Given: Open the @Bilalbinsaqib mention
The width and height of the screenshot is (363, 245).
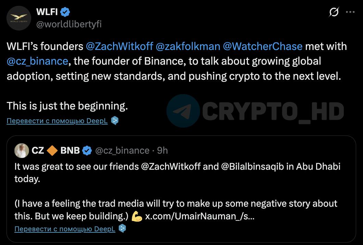Looking at the screenshot, I should pos(258,167).
